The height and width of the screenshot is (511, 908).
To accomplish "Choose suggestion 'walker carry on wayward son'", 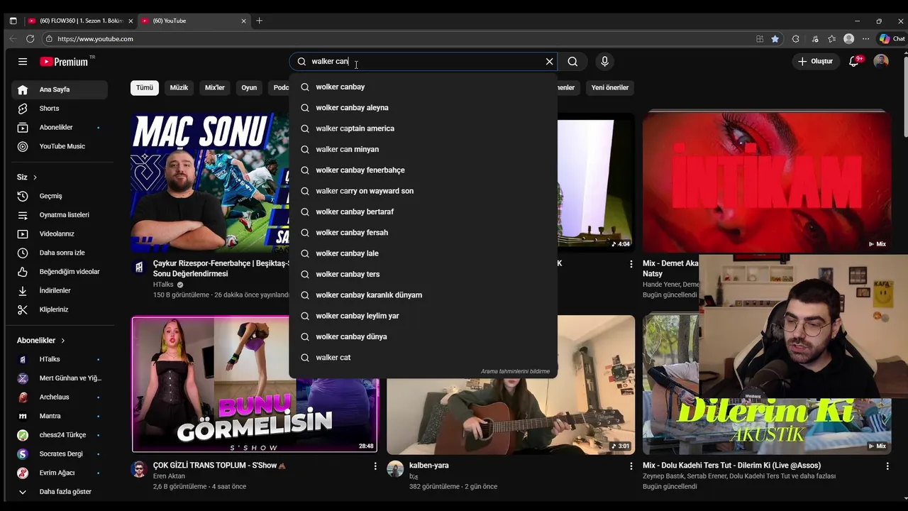I will 423,191.
